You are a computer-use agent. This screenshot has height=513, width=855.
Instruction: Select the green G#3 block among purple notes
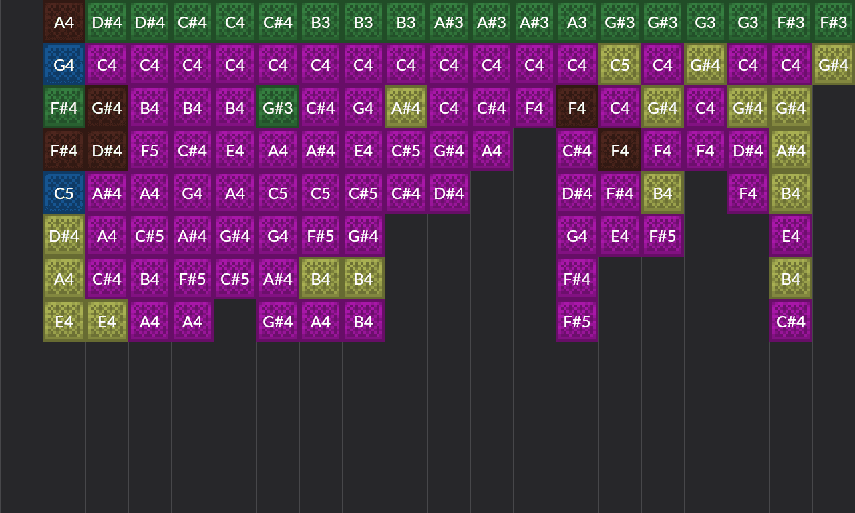pyautogui.click(x=278, y=108)
